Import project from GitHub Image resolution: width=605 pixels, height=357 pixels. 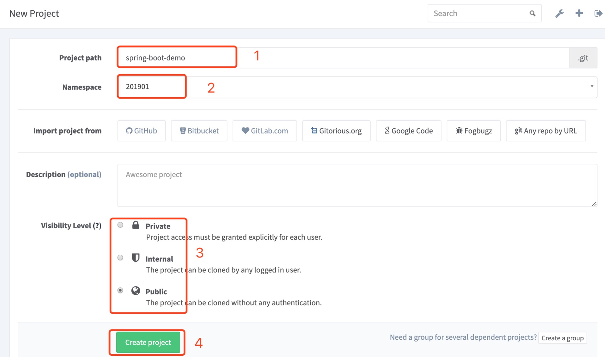coord(141,131)
